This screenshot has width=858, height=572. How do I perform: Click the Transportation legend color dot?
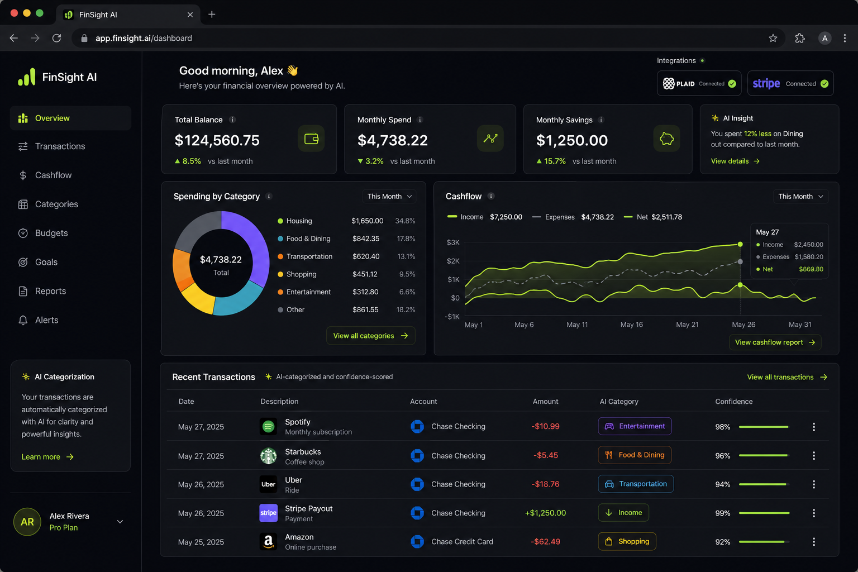tap(280, 256)
